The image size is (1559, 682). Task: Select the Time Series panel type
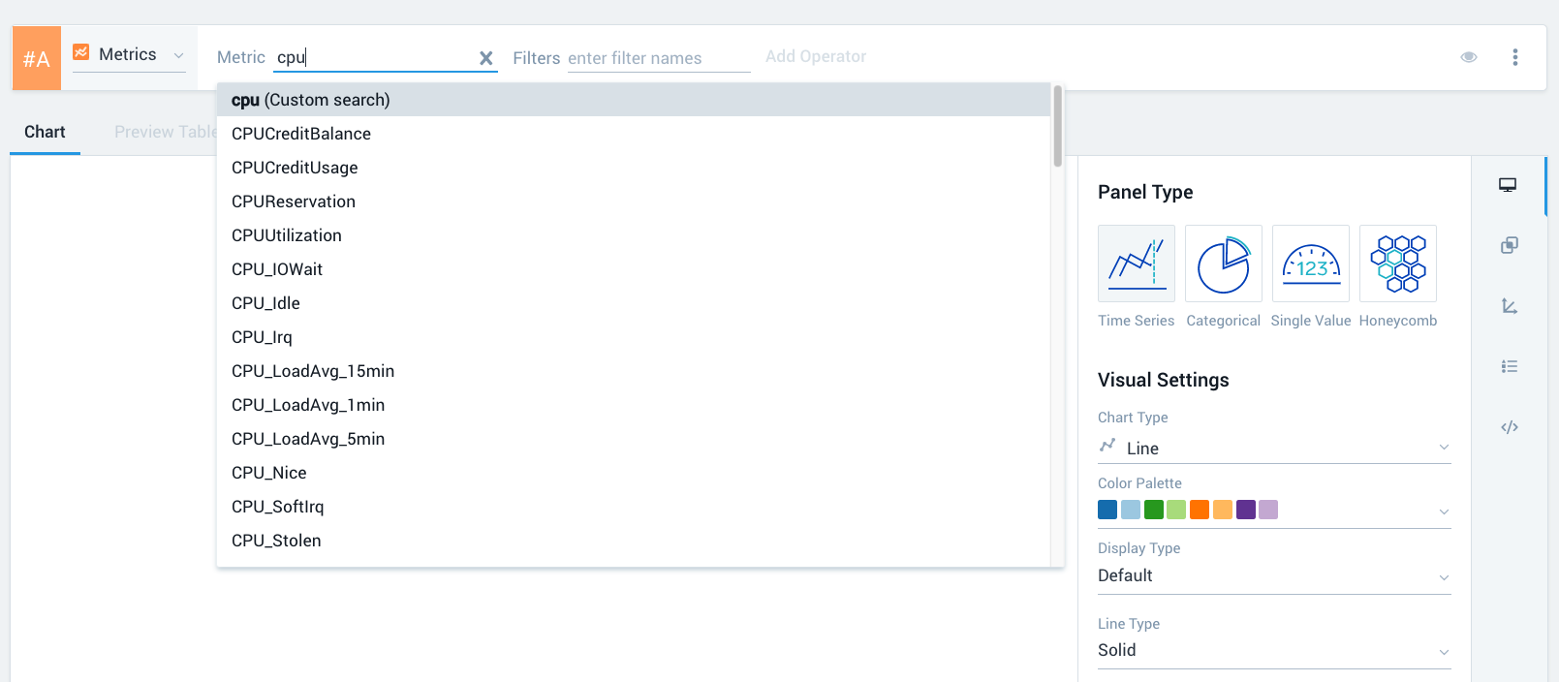(1136, 263)
